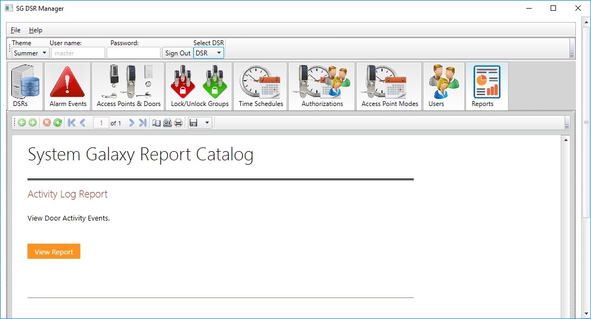The width and height of the screenshot is (591, 319).
Task: Open Access Points & Doors
Action: point(128,86)
